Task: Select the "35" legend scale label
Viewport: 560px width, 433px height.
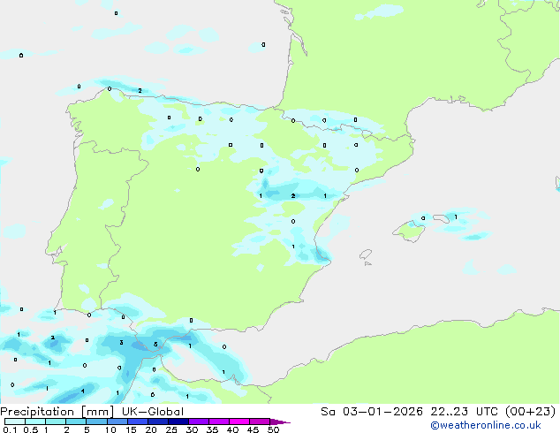Action: [212, 429]
